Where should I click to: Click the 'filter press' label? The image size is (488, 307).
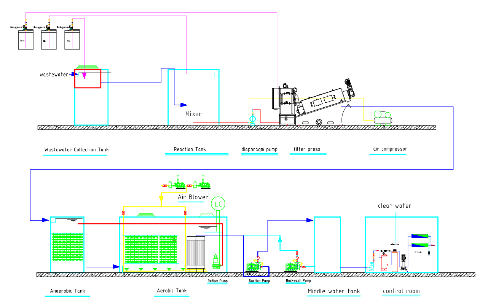(x=307, y=149)
